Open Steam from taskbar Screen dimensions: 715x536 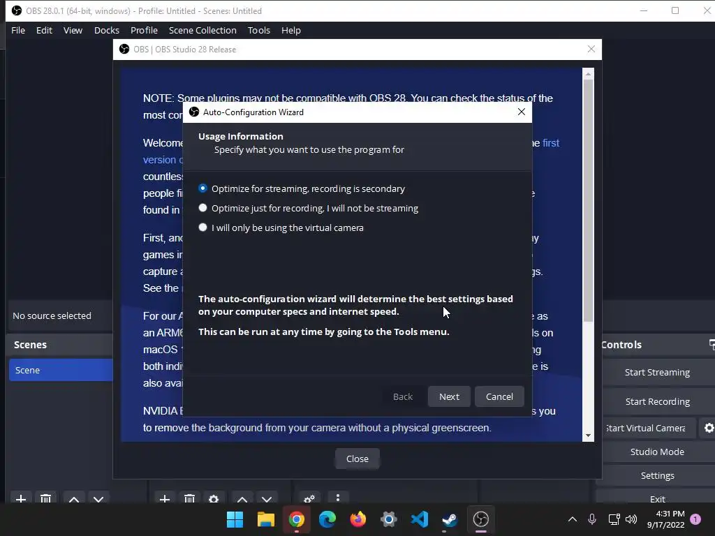[450, 519]
